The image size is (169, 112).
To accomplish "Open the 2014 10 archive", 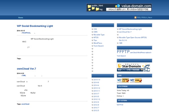I will point(97,80).
